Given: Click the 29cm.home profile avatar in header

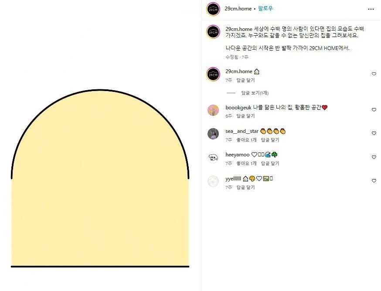Looking at the screenshot, I should 213,9.
